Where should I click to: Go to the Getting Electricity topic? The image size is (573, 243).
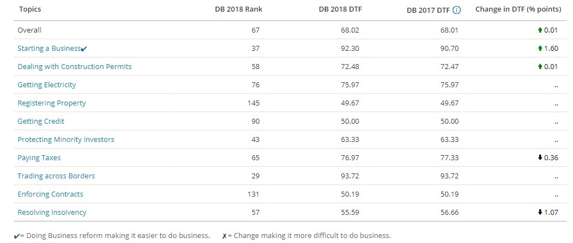47,85
